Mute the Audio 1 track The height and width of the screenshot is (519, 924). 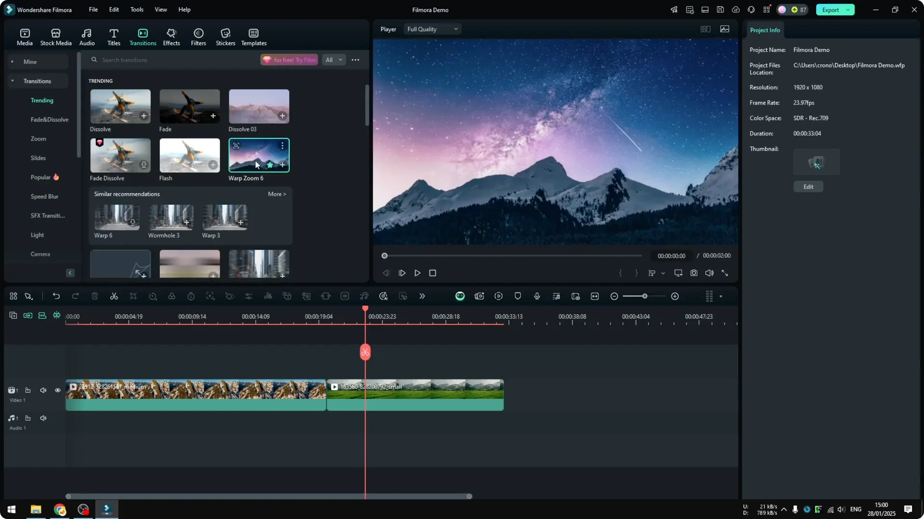[x=43, y=419]
